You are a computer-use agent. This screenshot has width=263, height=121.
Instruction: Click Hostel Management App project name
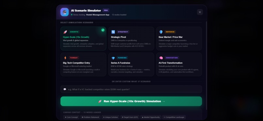(x=98, y=15)
